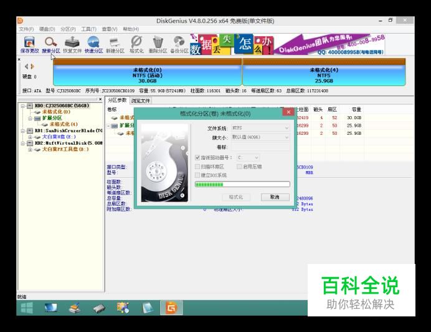Open the file system (文件系统) NTFS dropdown
This screenshot has height=332, width=431.
click(260, 128)
